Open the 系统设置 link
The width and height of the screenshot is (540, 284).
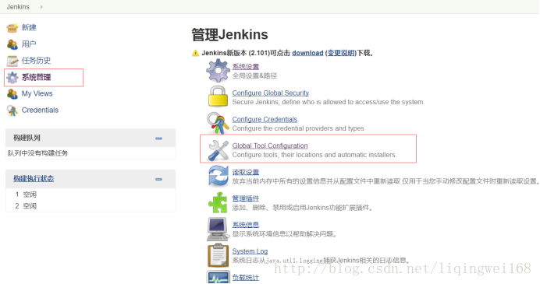[246, 66]
